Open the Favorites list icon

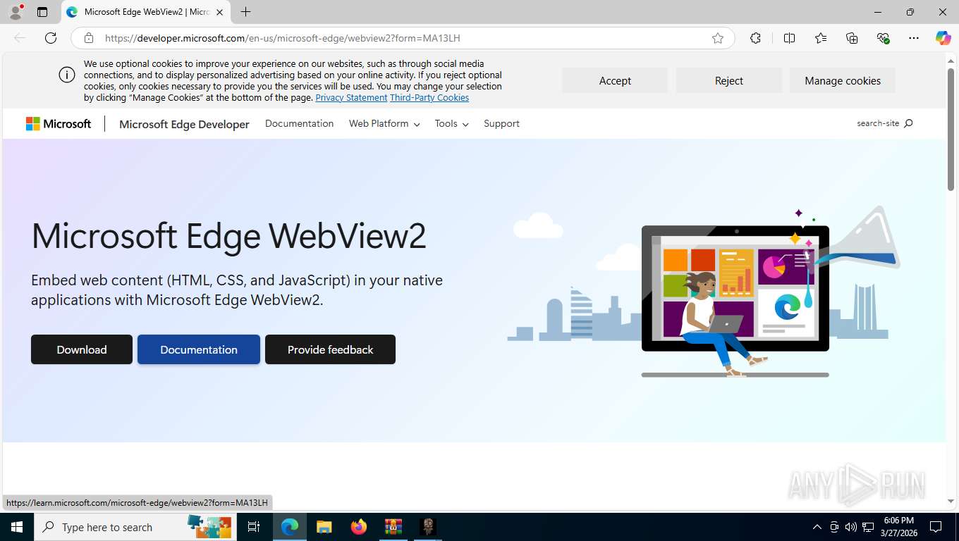(821, 38)
